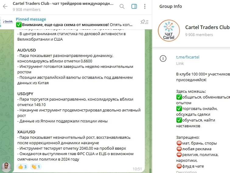This screenshot has height=173, width=230.
Task: Click the text Запрещено: in the description
Action: click(188, 138)
